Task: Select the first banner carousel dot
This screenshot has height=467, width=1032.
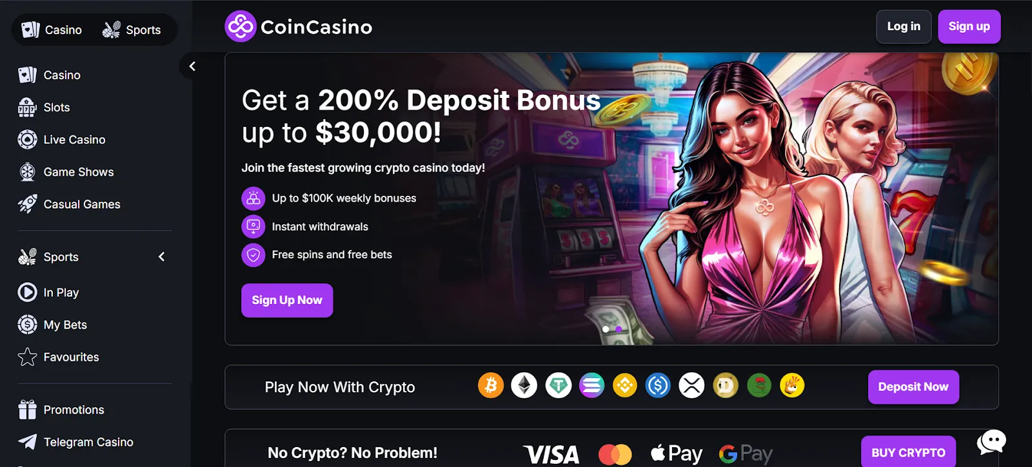Action: [606, 329]
